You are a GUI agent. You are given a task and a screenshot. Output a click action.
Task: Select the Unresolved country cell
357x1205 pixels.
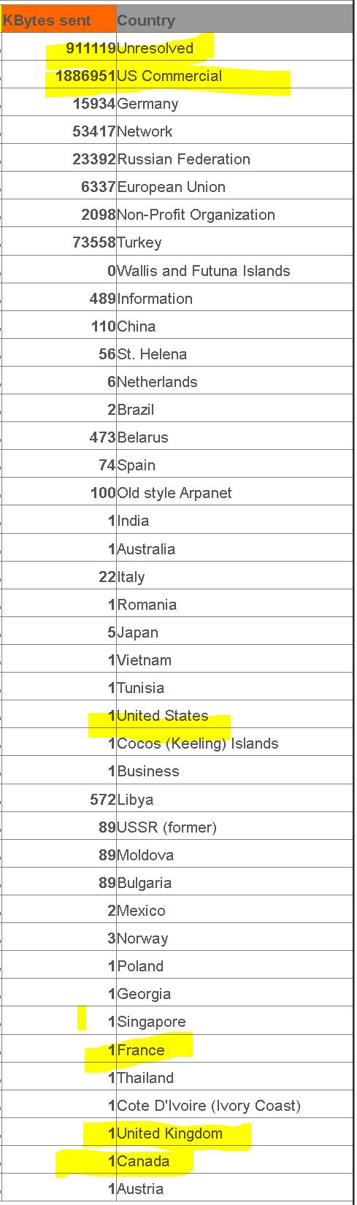click(x=234, y=48)
